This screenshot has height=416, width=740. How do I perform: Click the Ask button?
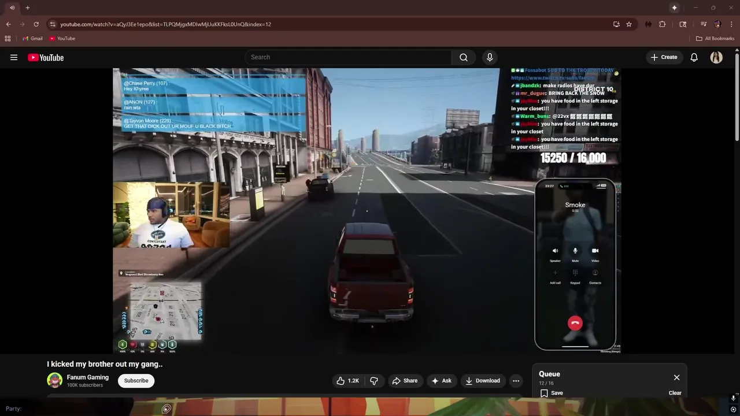(441, 381)
